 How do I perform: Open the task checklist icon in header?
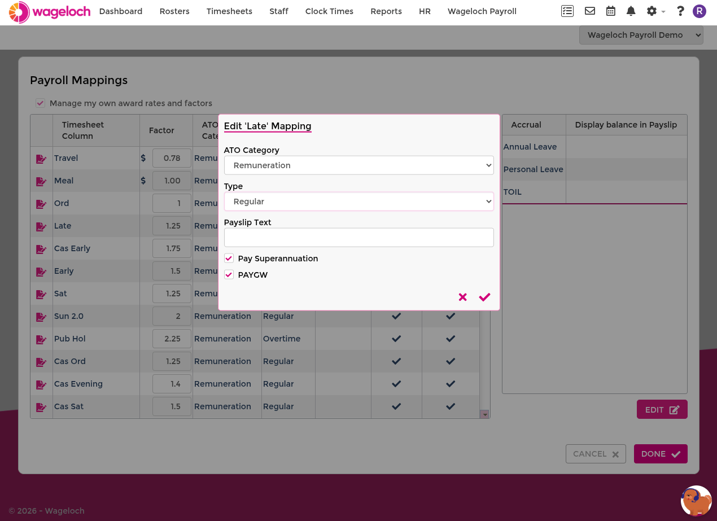[x=567, y=11]
